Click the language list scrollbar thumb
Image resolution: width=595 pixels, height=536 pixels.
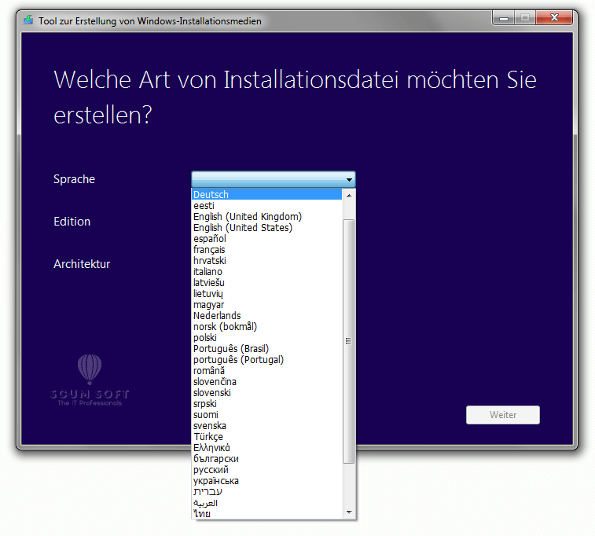click(349, 341)
